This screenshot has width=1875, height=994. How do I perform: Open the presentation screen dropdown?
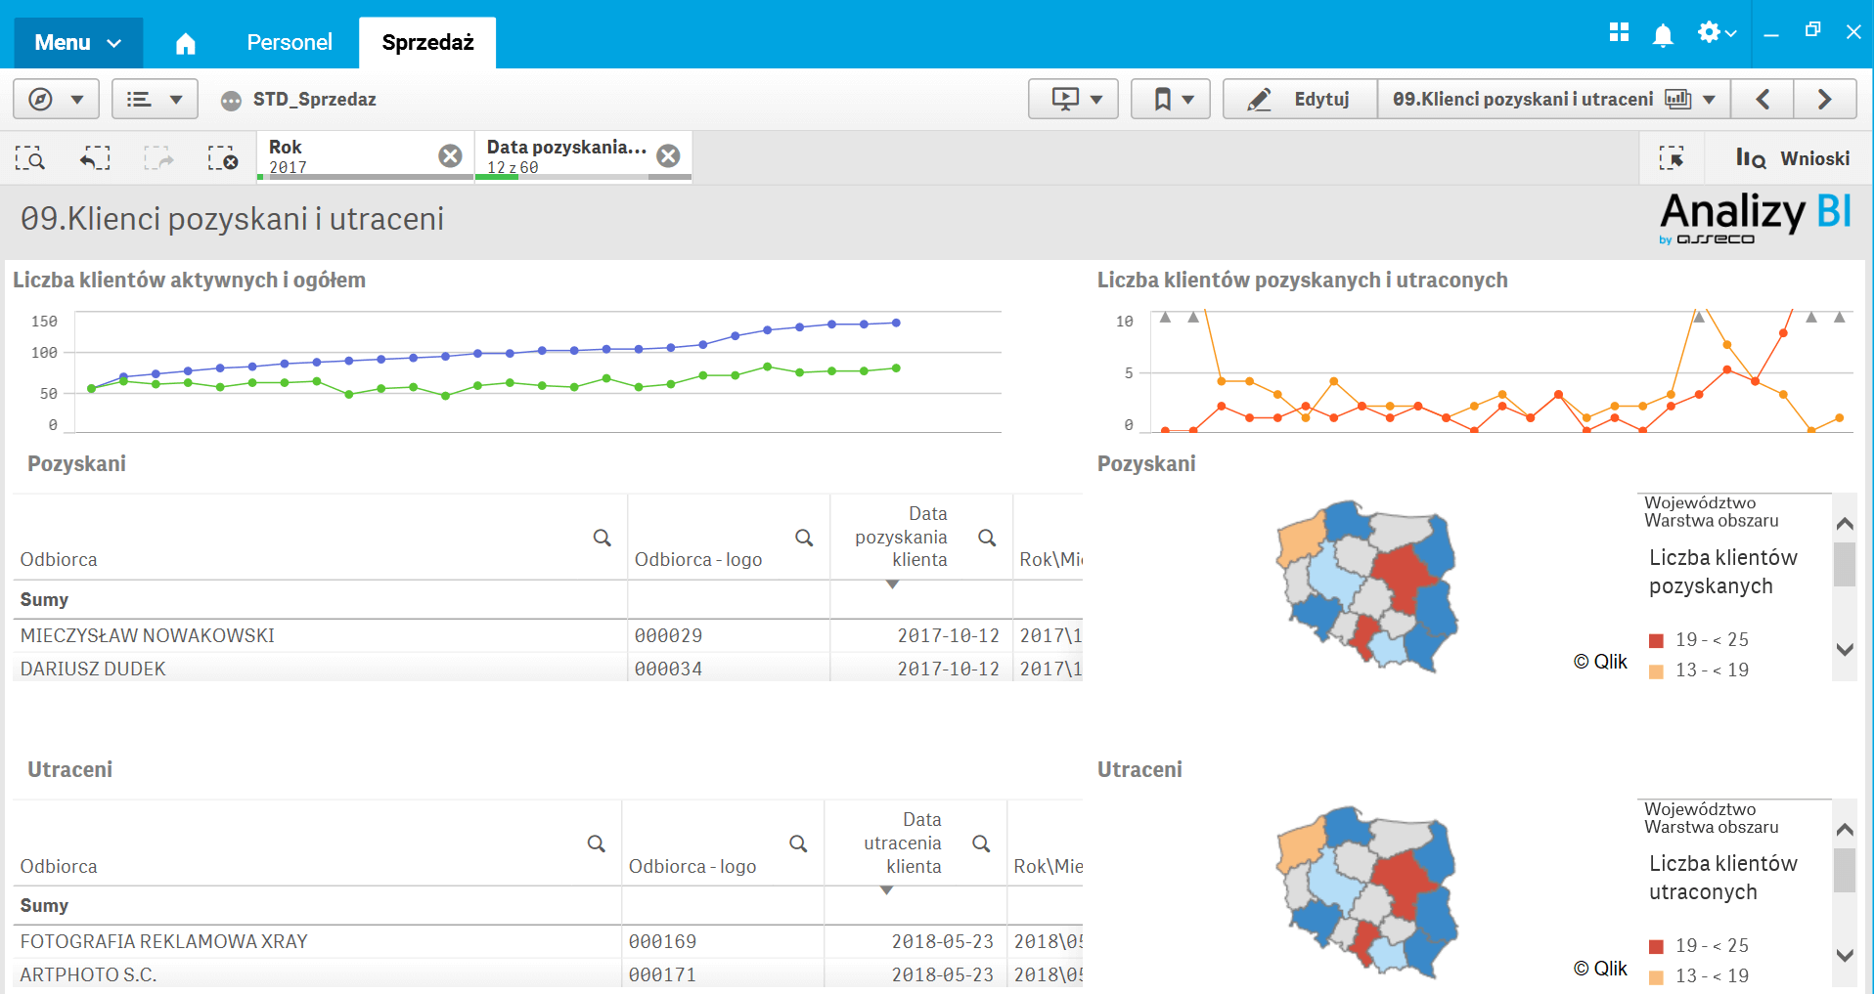[x=1073, y=99]
